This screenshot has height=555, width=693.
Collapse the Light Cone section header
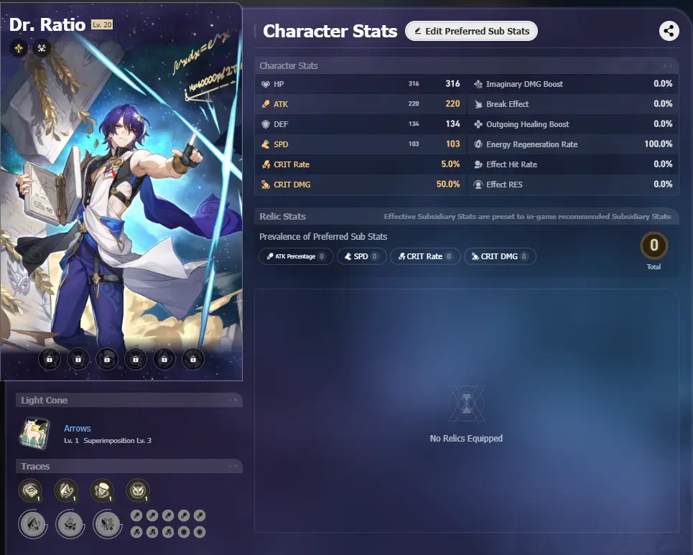[129, 401]
